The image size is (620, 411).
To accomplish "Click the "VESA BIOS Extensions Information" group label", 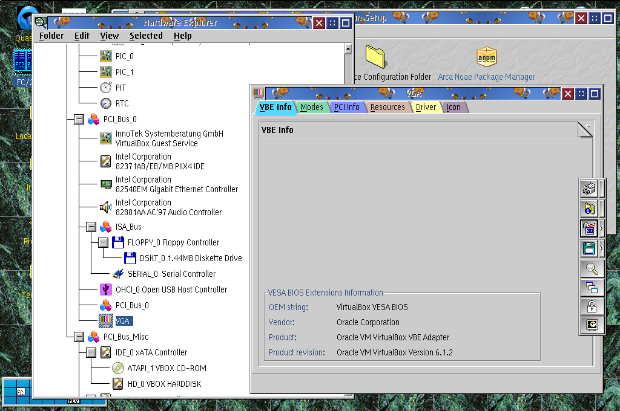I will [x=325, y=293].
